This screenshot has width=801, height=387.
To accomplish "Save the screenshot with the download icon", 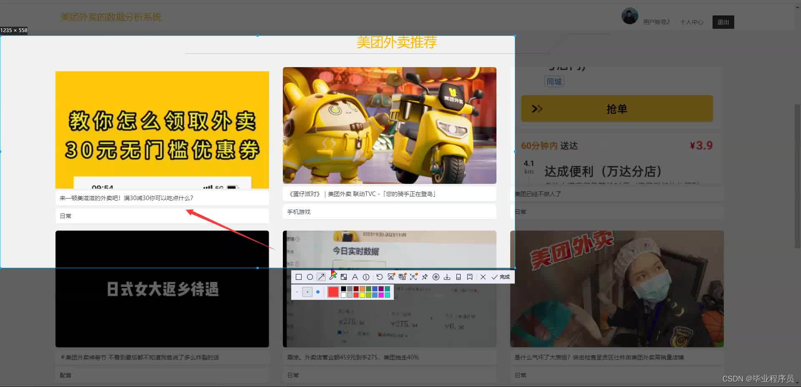I will coord(447,277).
